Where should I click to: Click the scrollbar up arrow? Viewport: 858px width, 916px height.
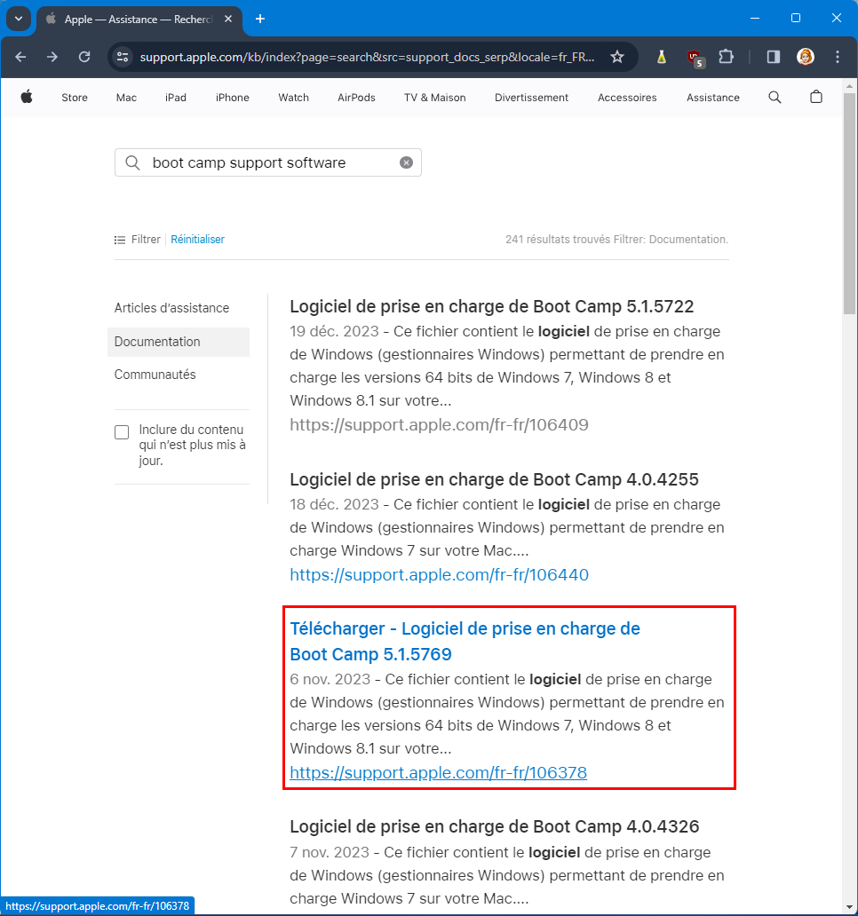pyautogui.click(x=850, y=86)
